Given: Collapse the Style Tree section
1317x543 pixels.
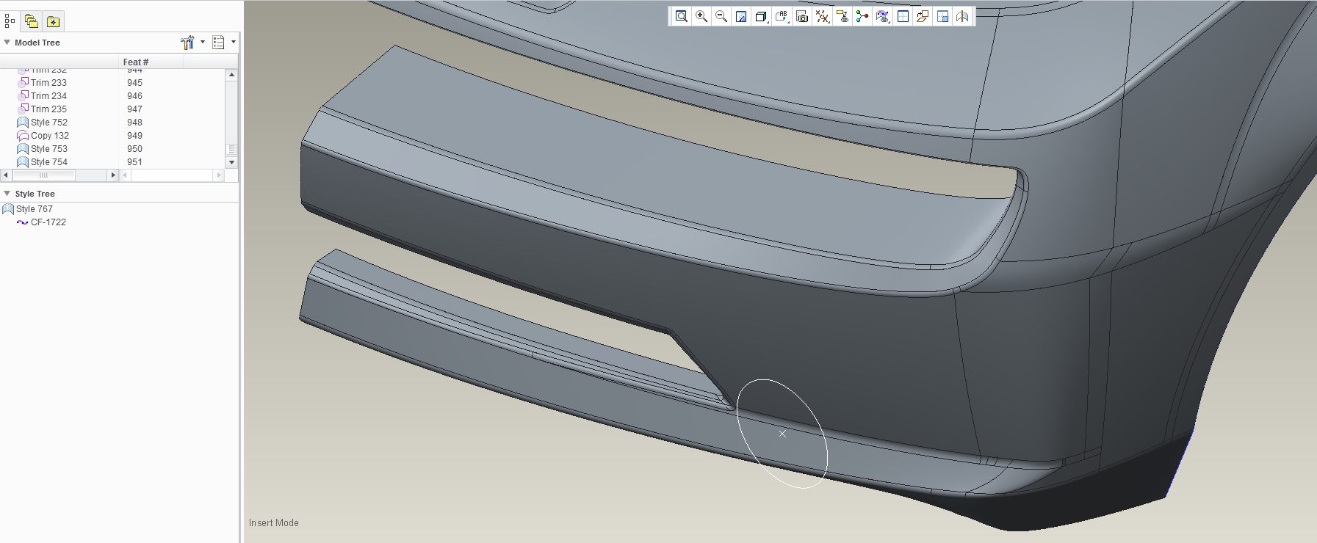Looking at the screenshot, I should [7, 194].
